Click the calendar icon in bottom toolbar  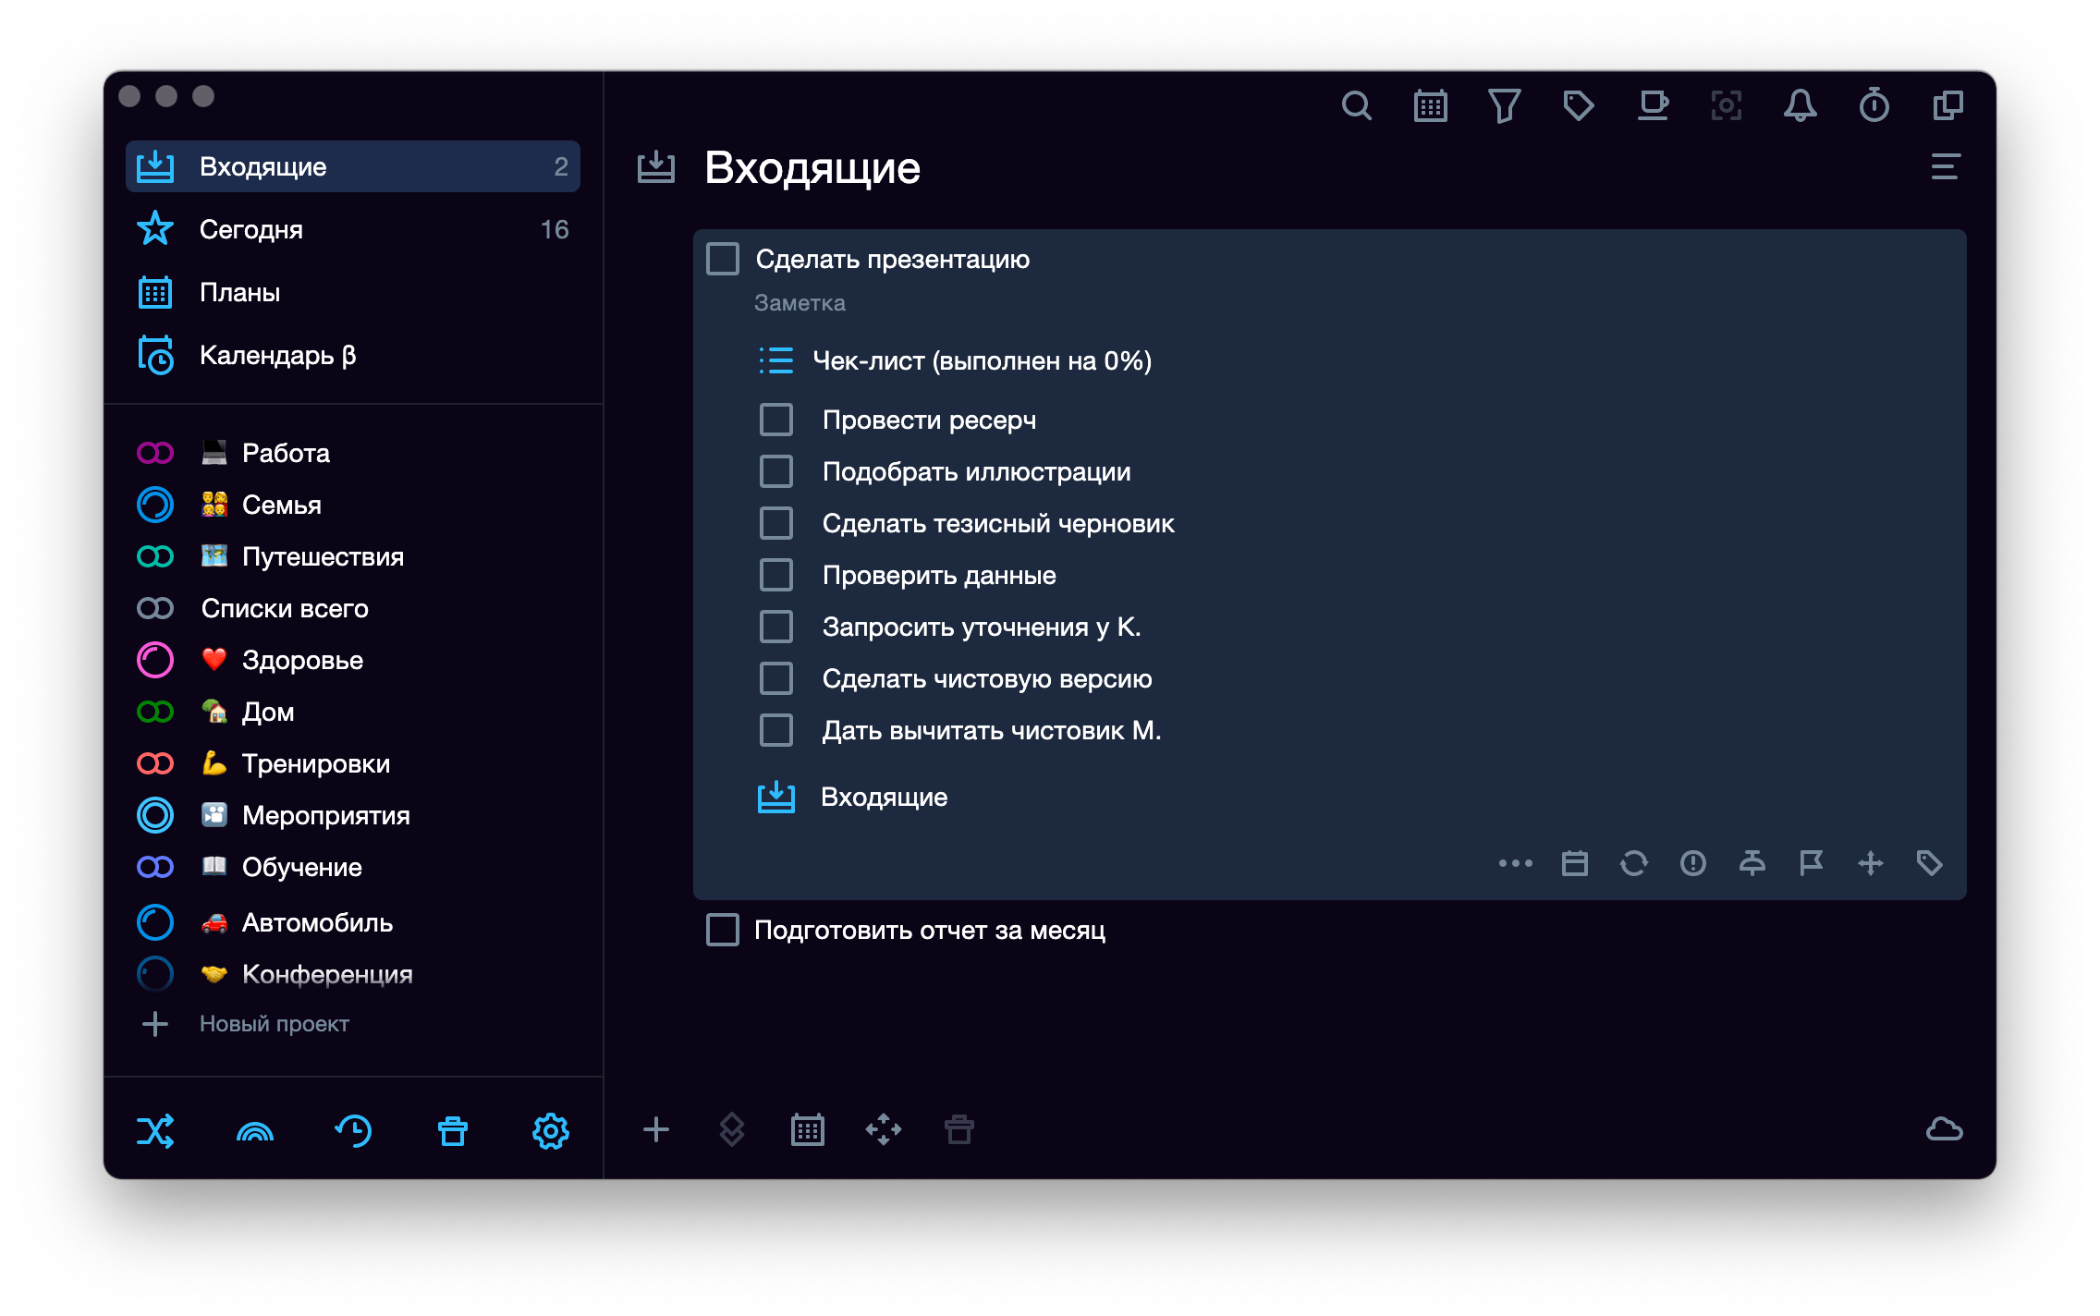(x=807, y=1129)
